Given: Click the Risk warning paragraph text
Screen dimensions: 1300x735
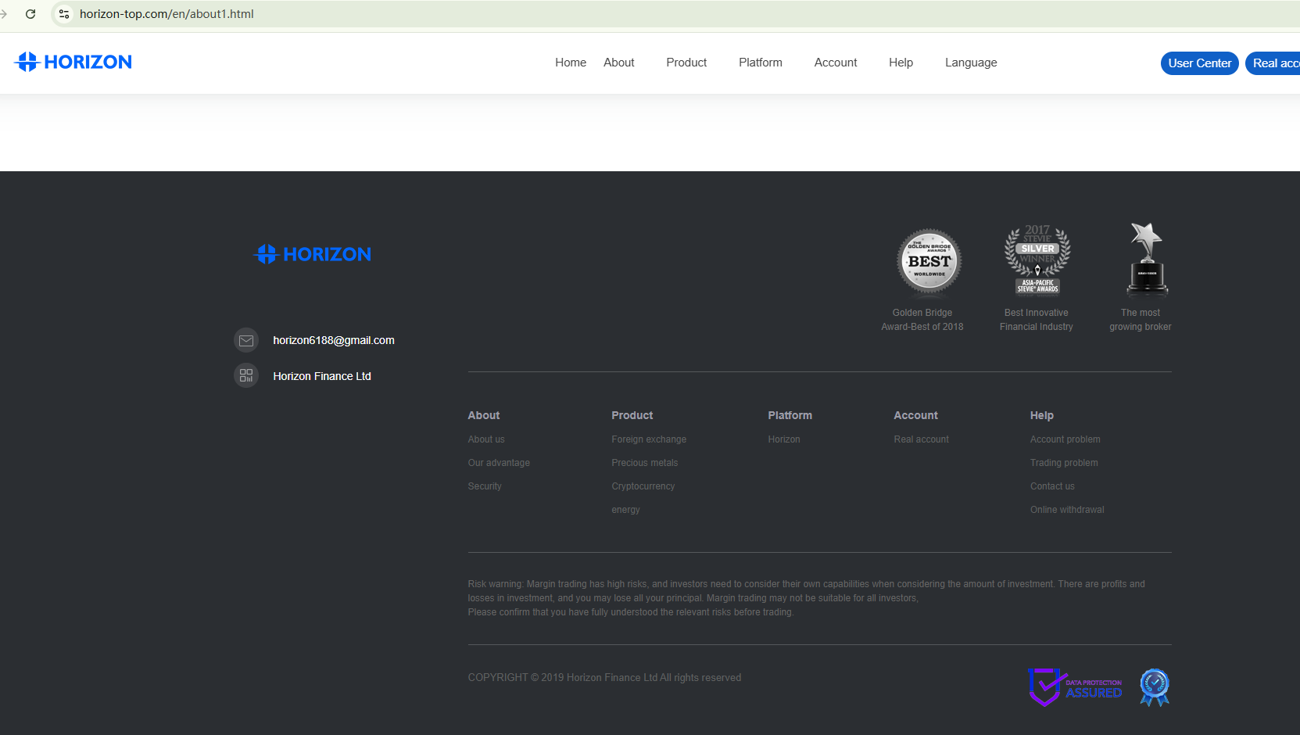Looking at the screenshot, I should [807, 598].
